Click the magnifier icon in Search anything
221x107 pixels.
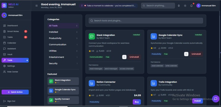(x=144, y=6)
